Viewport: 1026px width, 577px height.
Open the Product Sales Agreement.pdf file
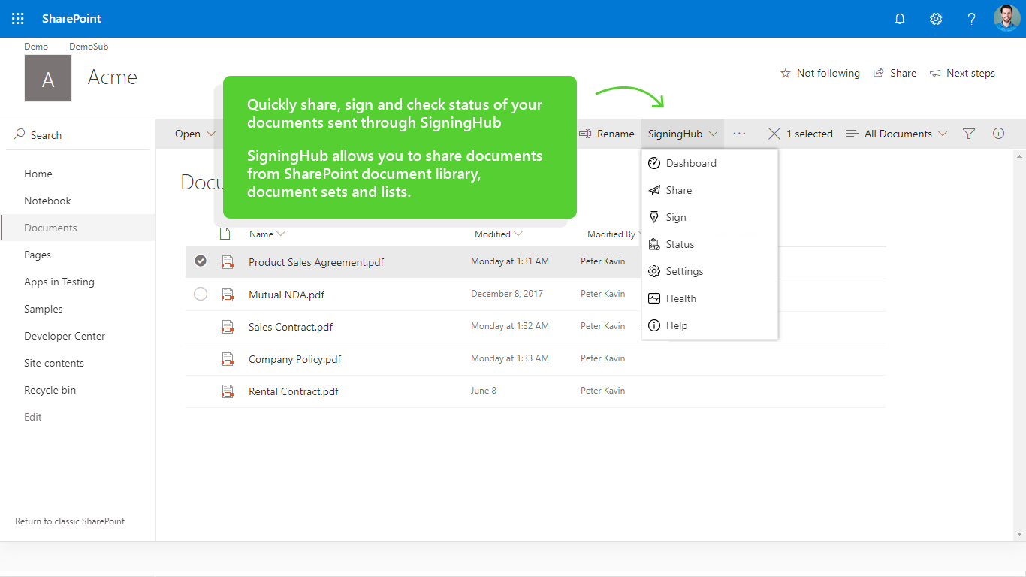tap(316, 262)
